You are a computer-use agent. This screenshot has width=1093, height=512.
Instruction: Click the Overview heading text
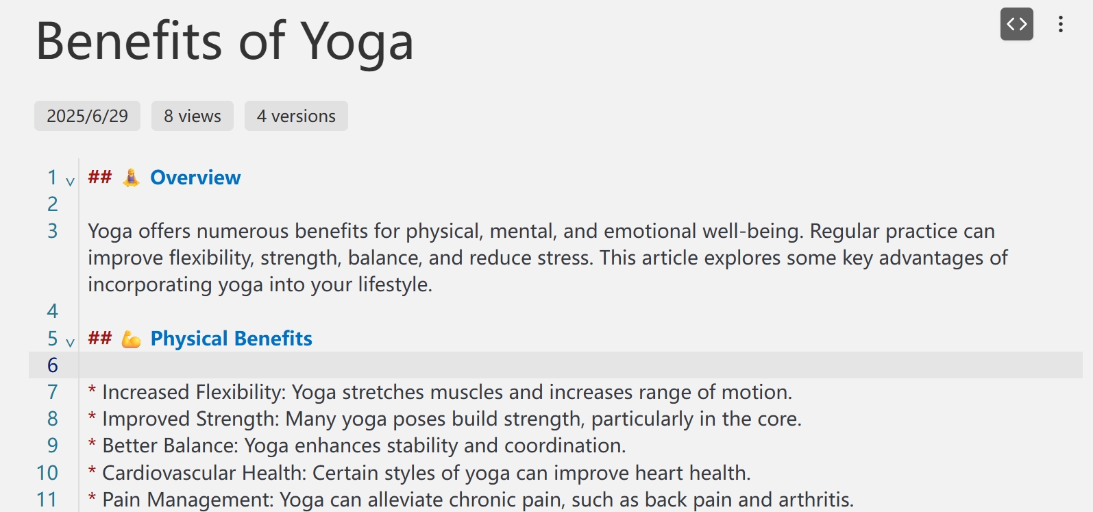[x=195, y=178]
